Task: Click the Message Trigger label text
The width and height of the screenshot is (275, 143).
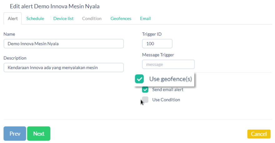Action: [x=158, y=55]
